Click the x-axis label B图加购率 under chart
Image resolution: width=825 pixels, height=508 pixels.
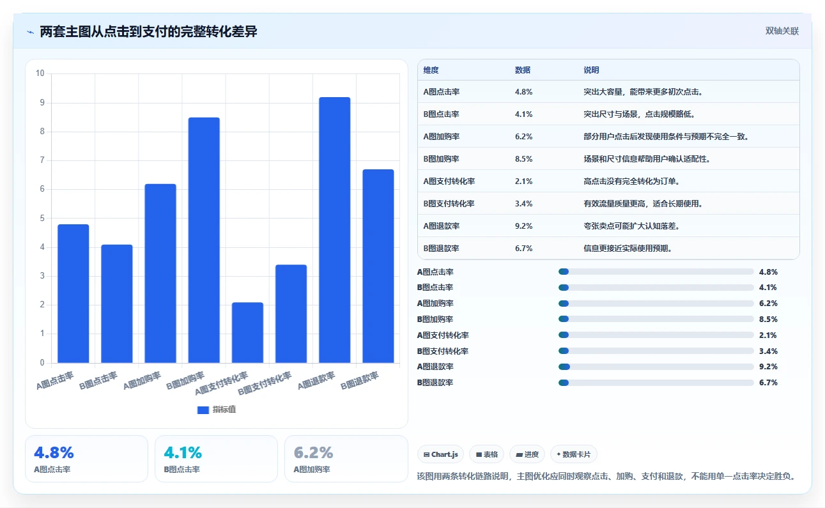(186, 381)
